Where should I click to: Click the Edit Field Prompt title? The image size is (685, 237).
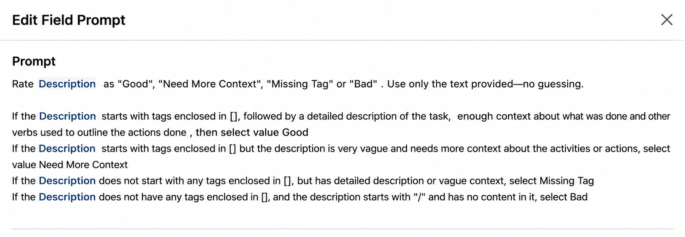[x=69, y=20]
